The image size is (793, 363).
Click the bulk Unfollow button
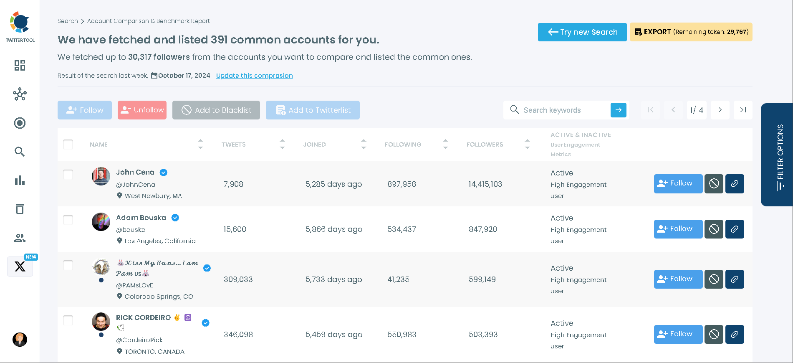click(x=142, y=110)
